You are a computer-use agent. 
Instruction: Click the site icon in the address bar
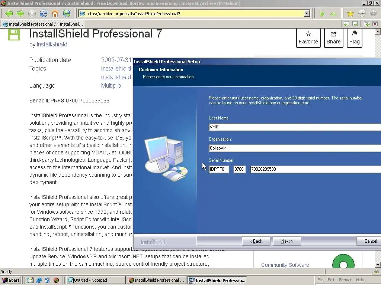pos(82,14)
